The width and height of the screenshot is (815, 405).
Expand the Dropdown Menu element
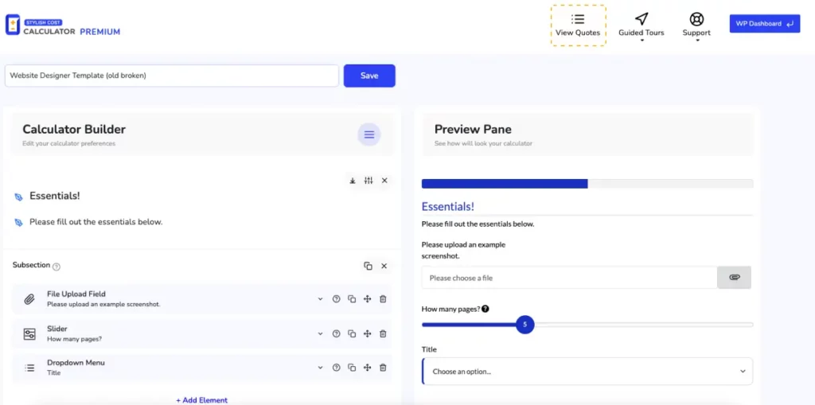point(320,368)
